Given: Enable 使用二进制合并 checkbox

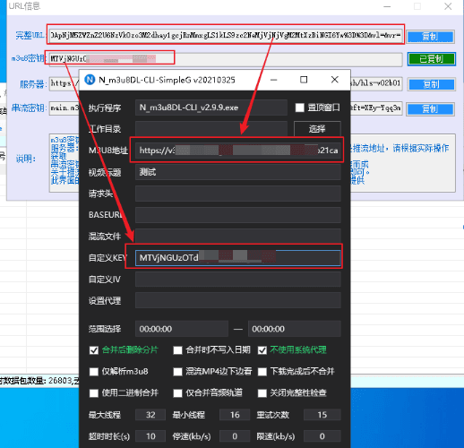Looking at the screenshot, I should 94,393.
